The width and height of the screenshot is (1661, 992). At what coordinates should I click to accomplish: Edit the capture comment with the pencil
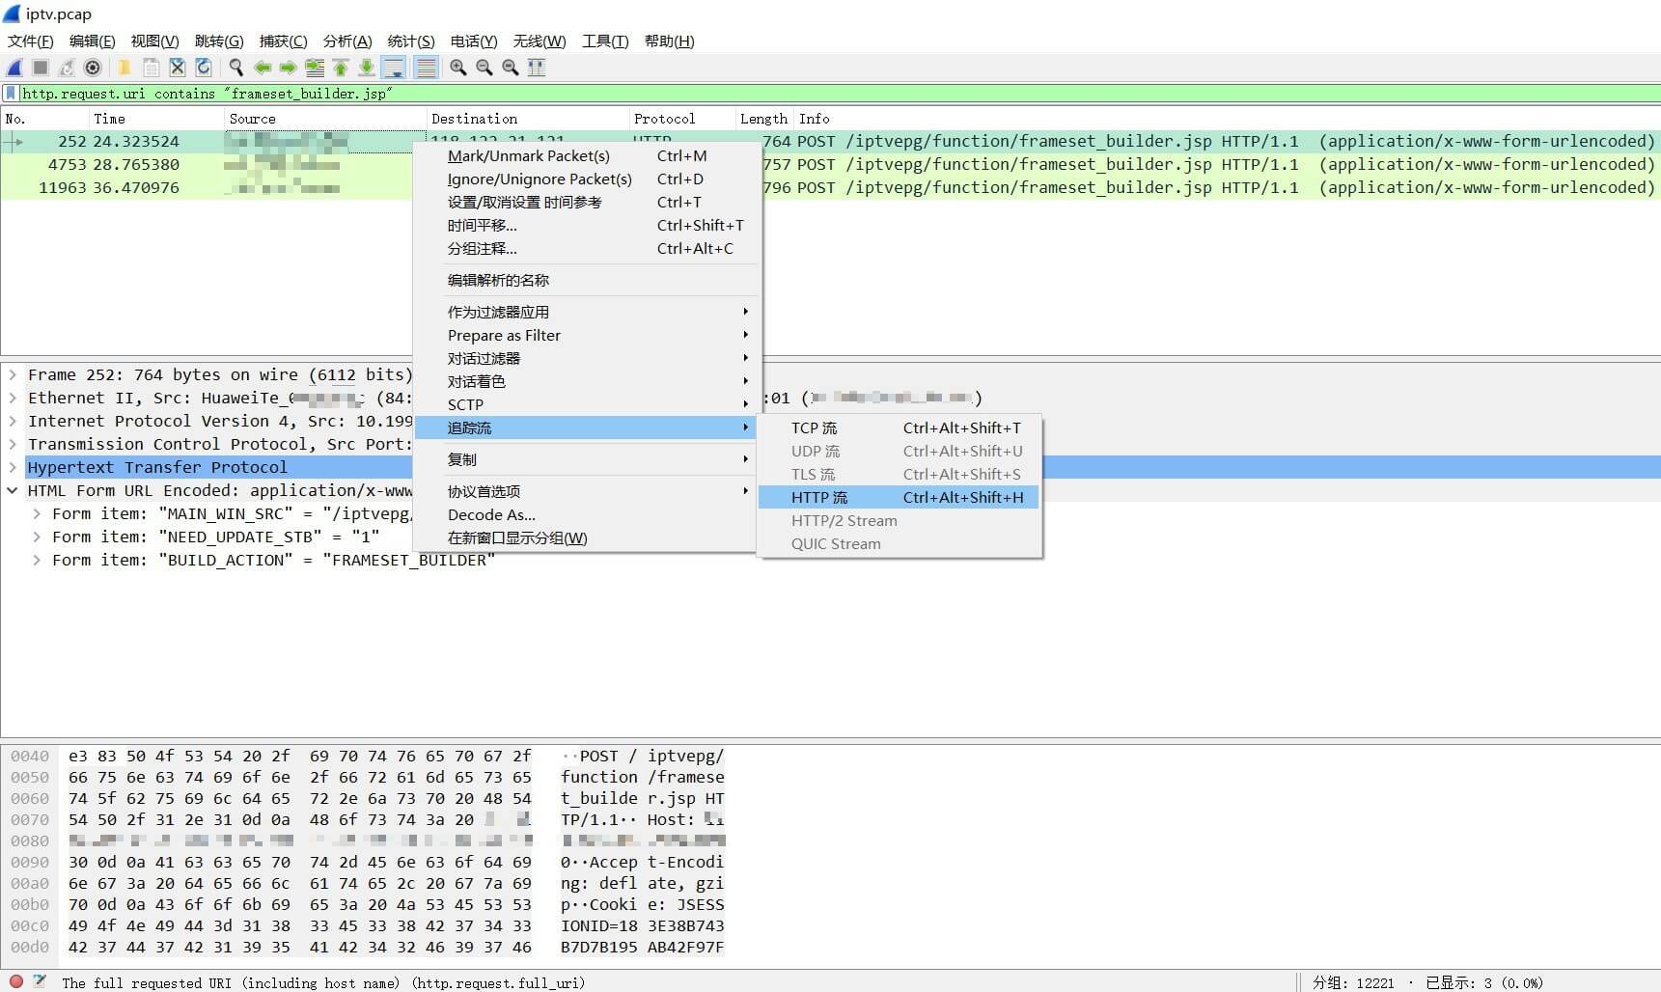pos(39,982)
